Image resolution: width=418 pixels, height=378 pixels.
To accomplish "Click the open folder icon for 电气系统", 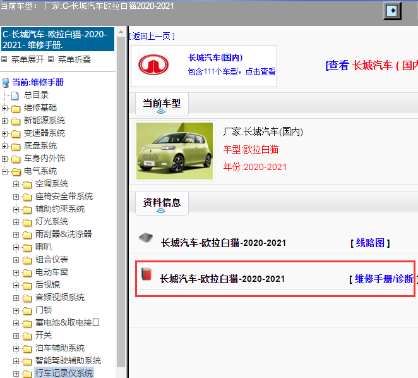I will pos(16,171).
